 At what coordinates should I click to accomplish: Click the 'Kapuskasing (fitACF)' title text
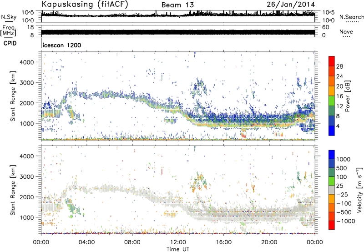coord(85,4)
